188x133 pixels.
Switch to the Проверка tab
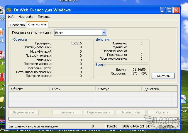(17, 25)
